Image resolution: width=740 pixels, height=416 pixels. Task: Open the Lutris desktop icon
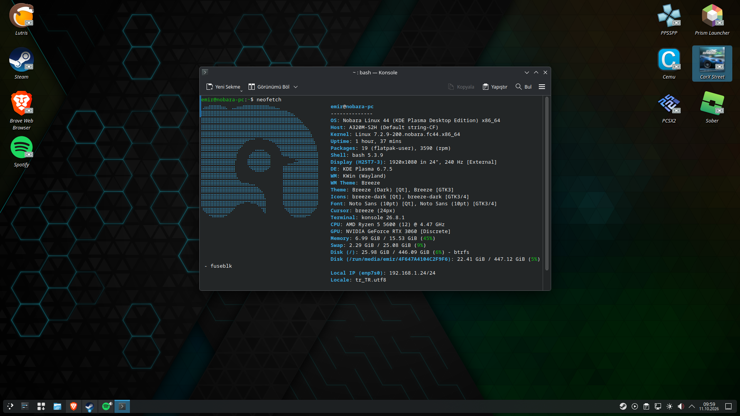pos(22,19)
